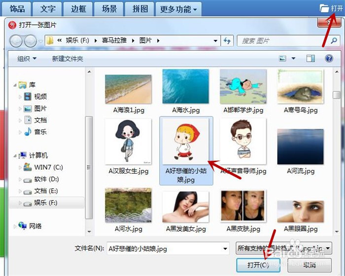345x276 pixels.
Task: Open recent locations arrow beside navigation buttons
Action: (x=40, y=41)
